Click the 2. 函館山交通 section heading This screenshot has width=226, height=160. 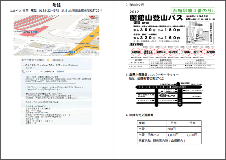coord(135,5)
